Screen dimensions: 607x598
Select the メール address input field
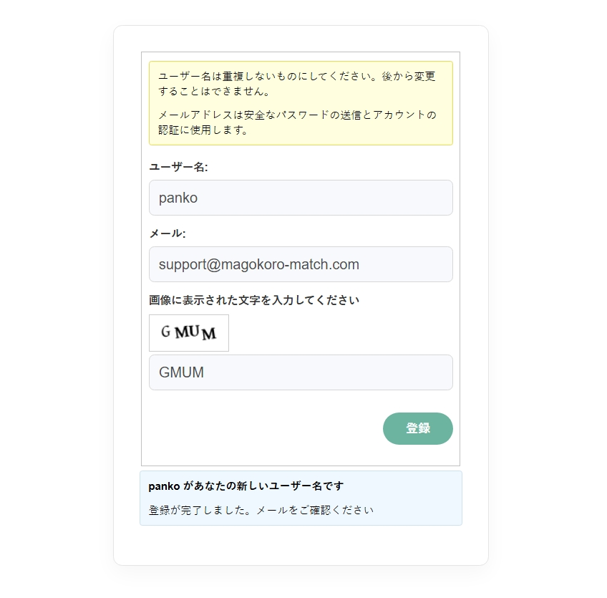(x=301, y=264)
